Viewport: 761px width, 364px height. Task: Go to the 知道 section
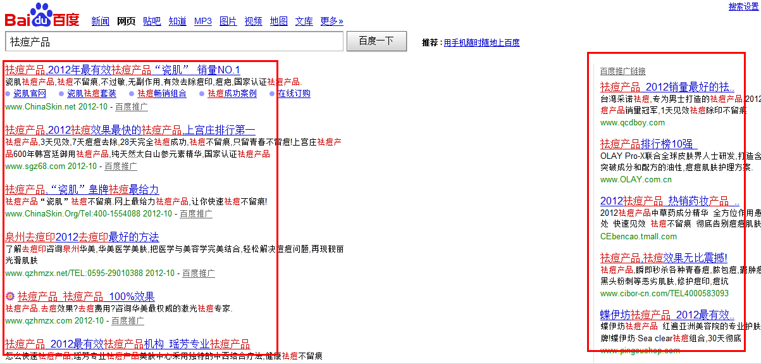[x=178, y=22]
